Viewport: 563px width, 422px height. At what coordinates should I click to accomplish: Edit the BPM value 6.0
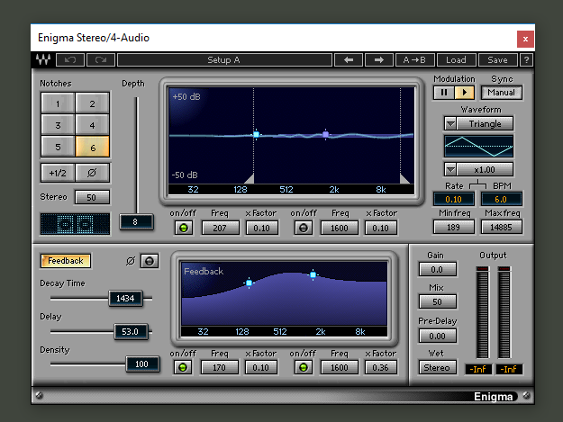point(501,199)
